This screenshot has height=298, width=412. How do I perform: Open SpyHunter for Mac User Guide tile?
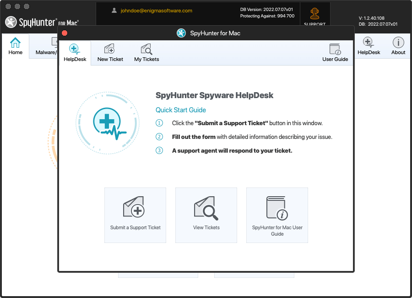click(x=277, y=215)
